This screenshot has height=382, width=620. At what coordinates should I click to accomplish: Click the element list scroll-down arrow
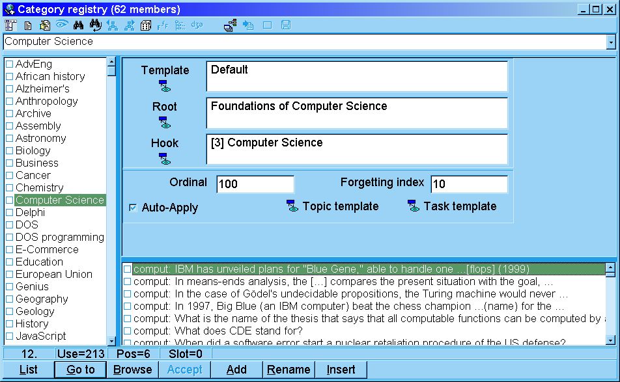point(610,340)
